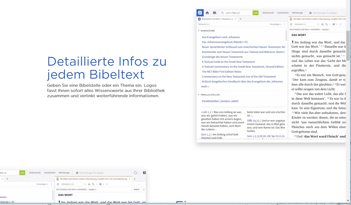Open Dokumente menu in lower Logos window
Viewport: 351px width, 205px height.
click(x=35, y=173)
